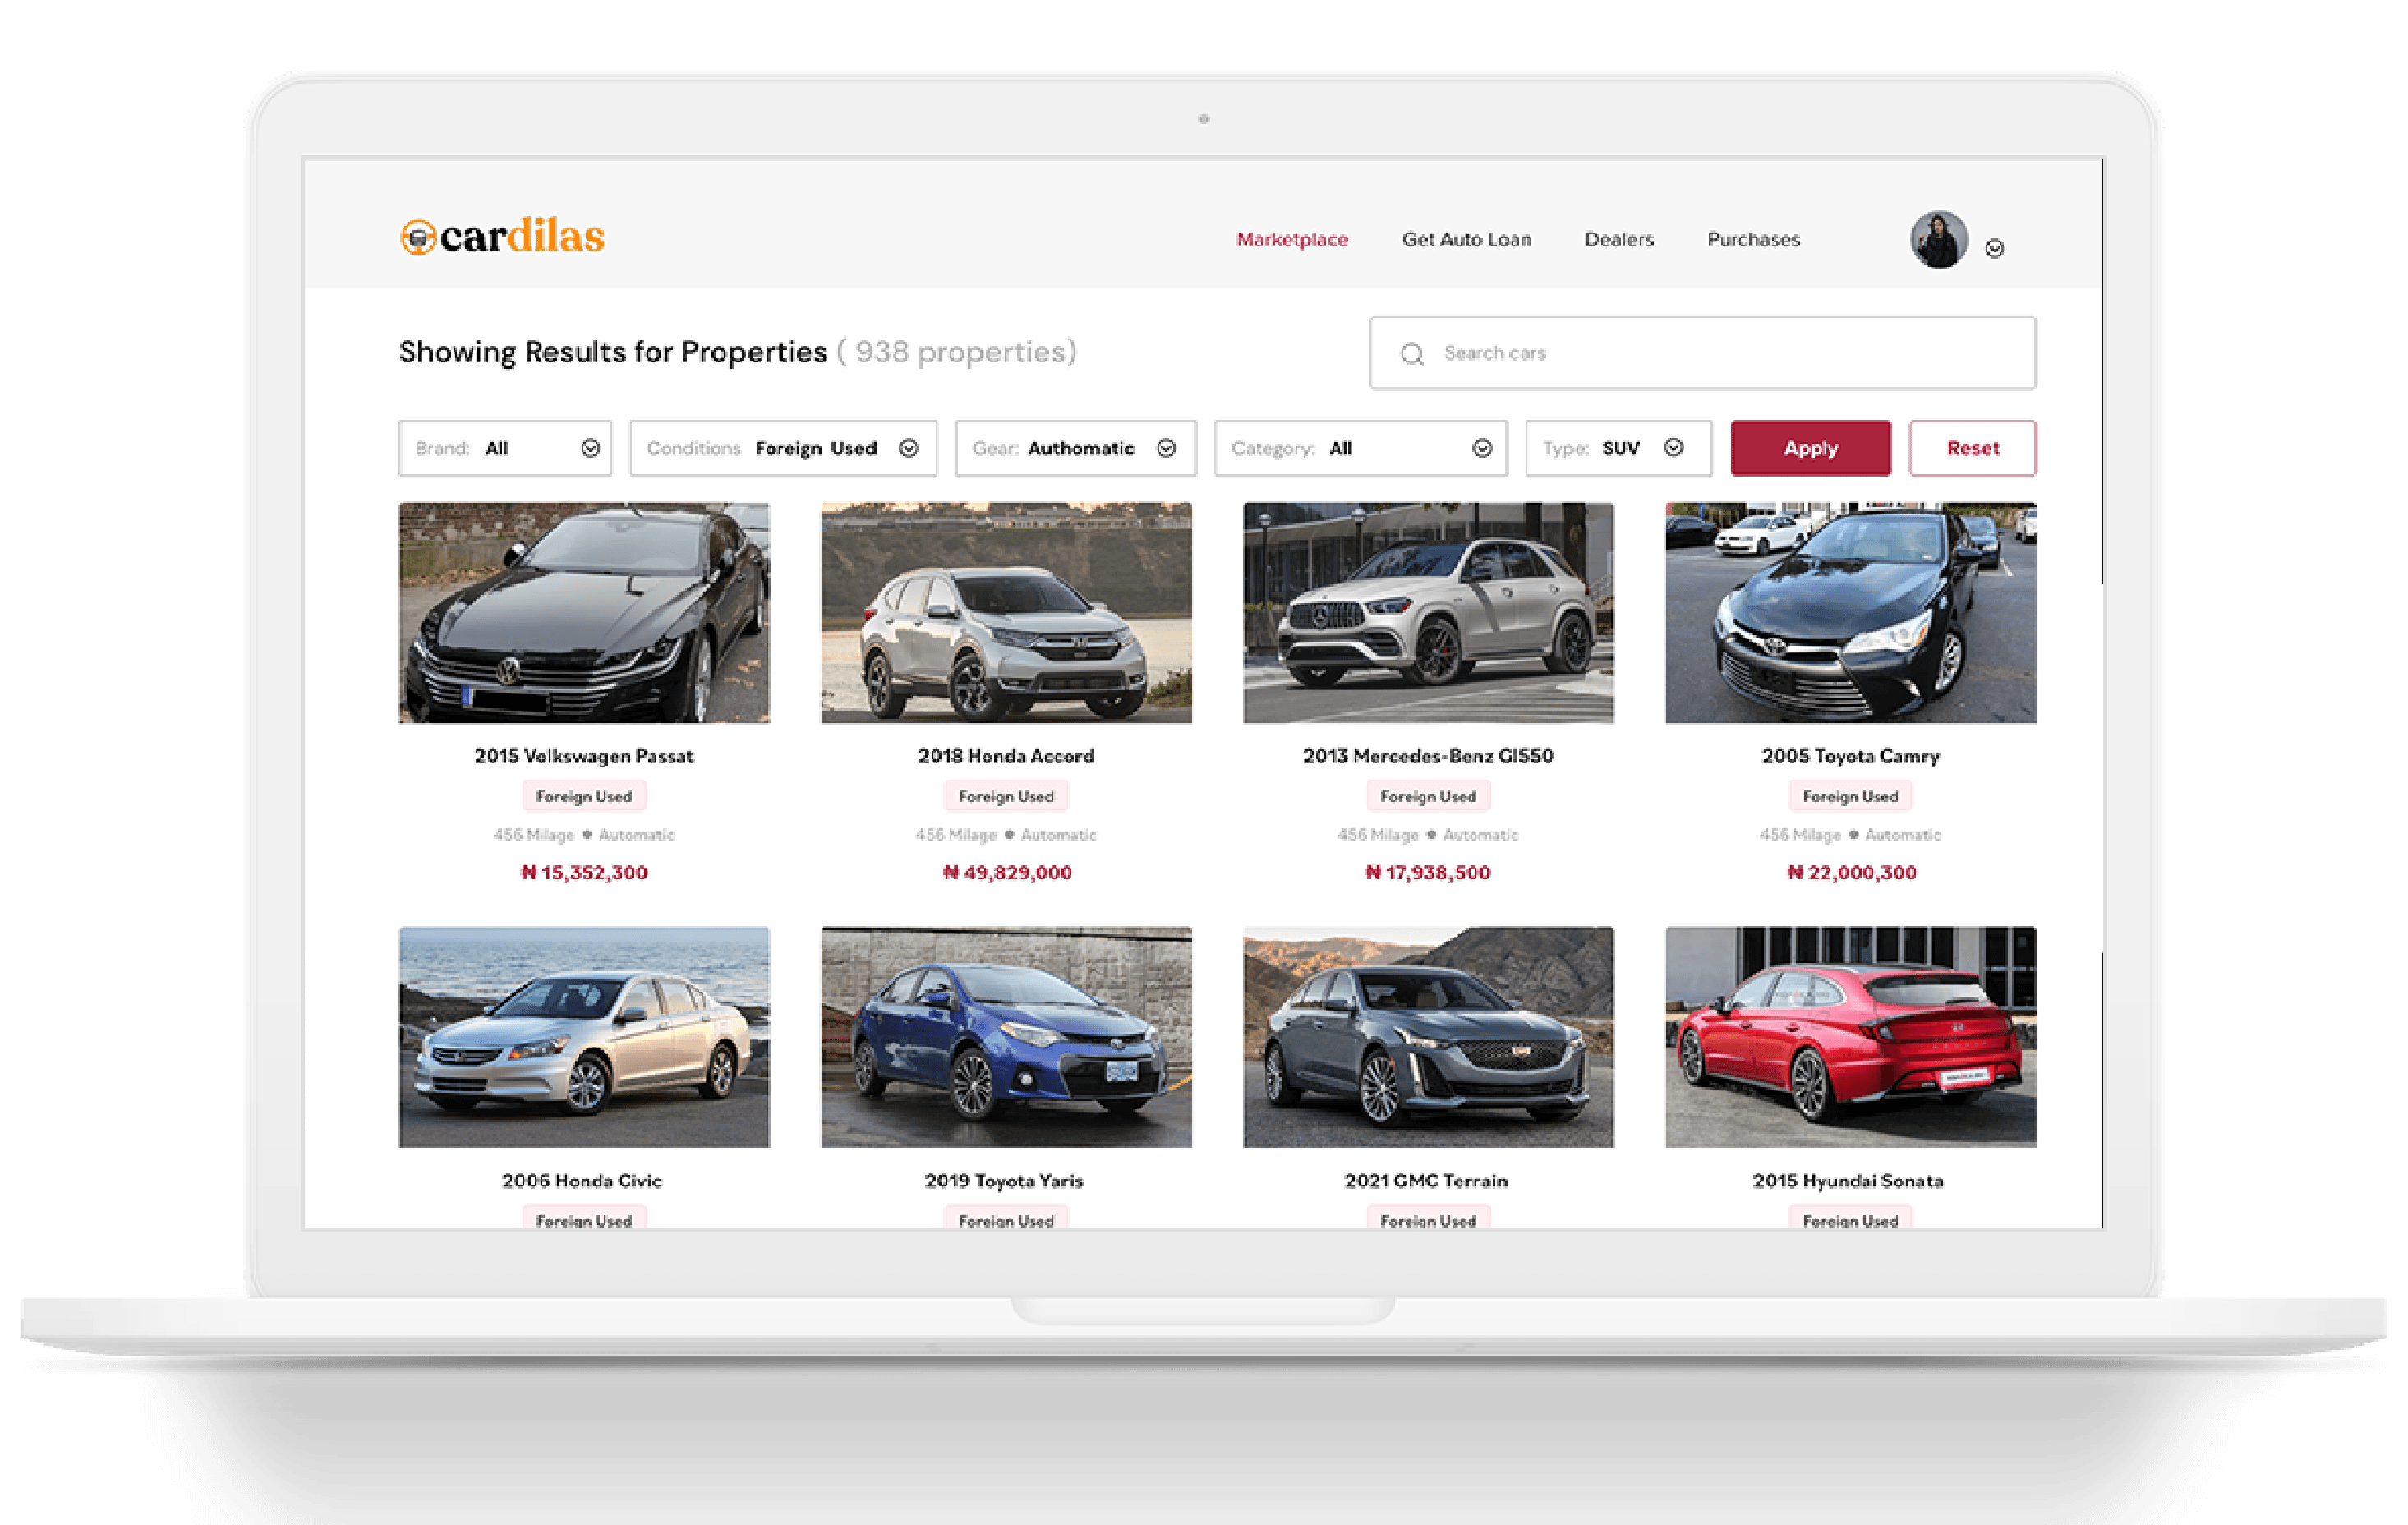This screenshot has height=1525, width=2408.
Task: Open the Category All dropdown
Action: tap(1360, 448)
